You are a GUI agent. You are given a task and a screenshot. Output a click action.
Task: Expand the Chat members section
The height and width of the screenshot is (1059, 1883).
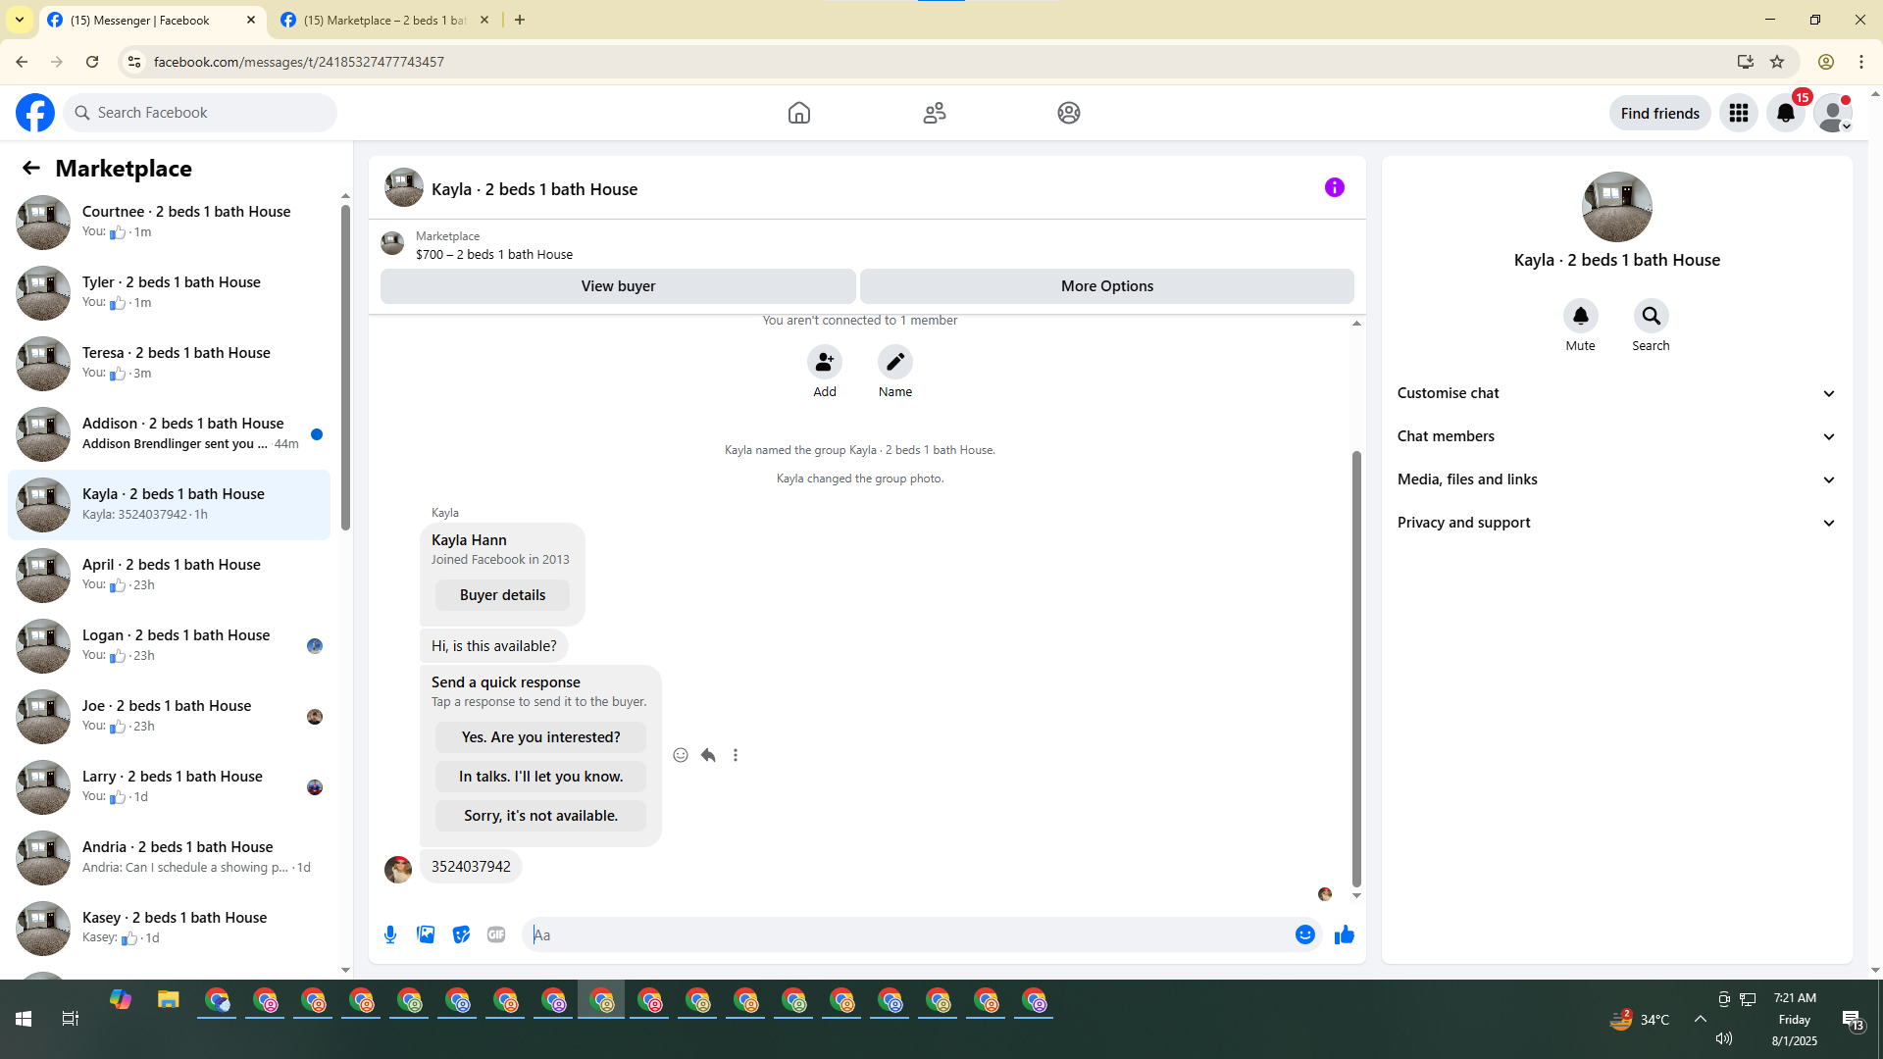pyautogui.click(x=1615, y=436)
